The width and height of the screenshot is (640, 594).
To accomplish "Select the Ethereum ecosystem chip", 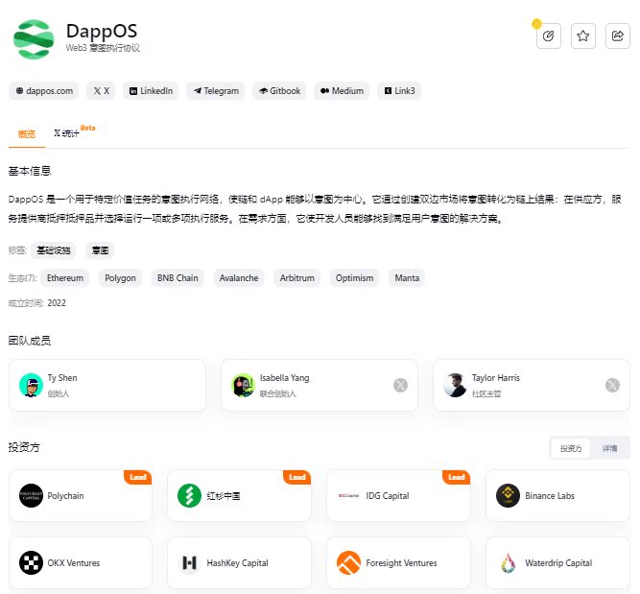I will 65,278.
